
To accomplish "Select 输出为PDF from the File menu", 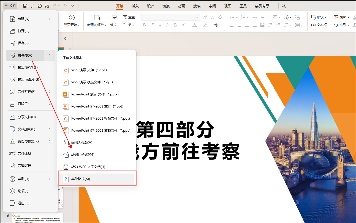I will 27,67.
